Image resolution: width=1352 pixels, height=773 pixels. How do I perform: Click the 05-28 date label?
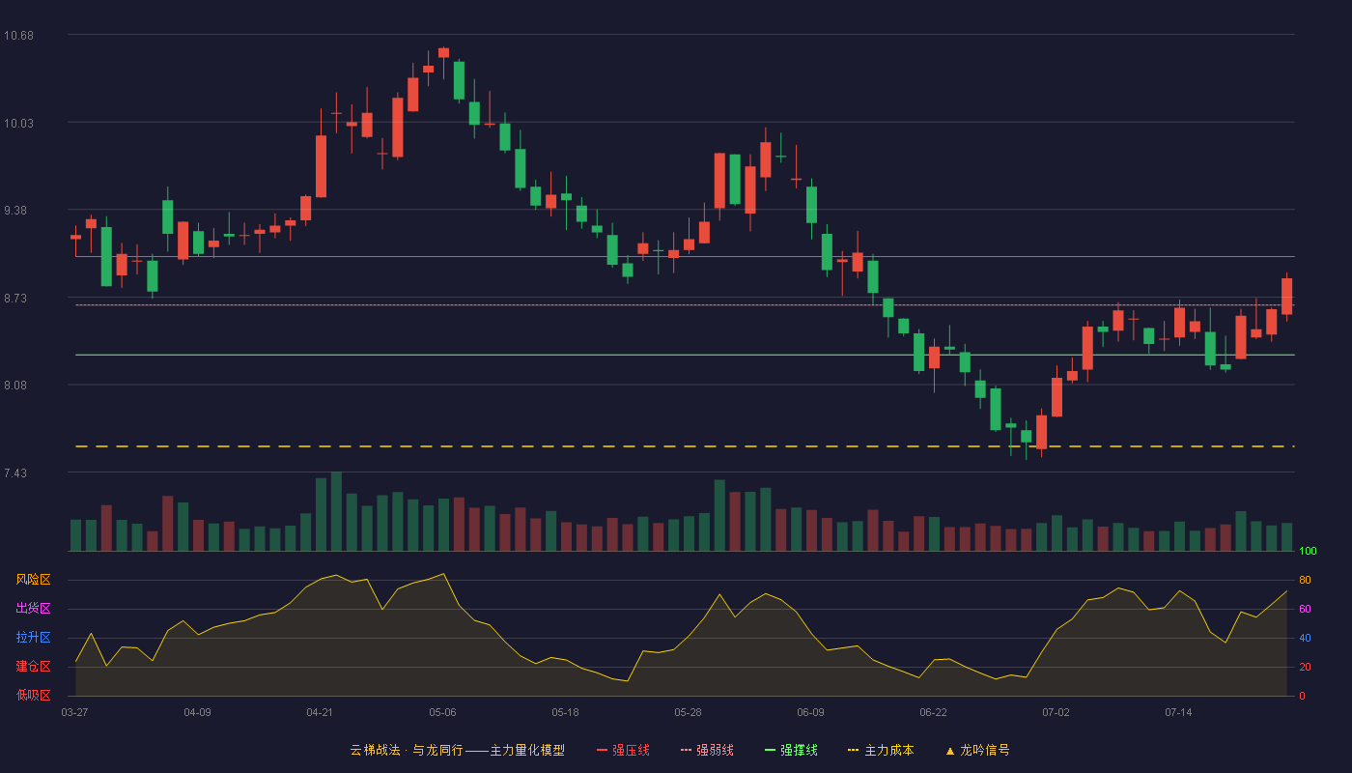coord(688,712)
